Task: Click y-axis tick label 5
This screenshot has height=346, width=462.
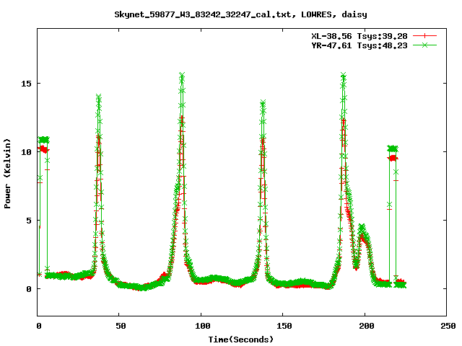Action: [x=29, y=221]
